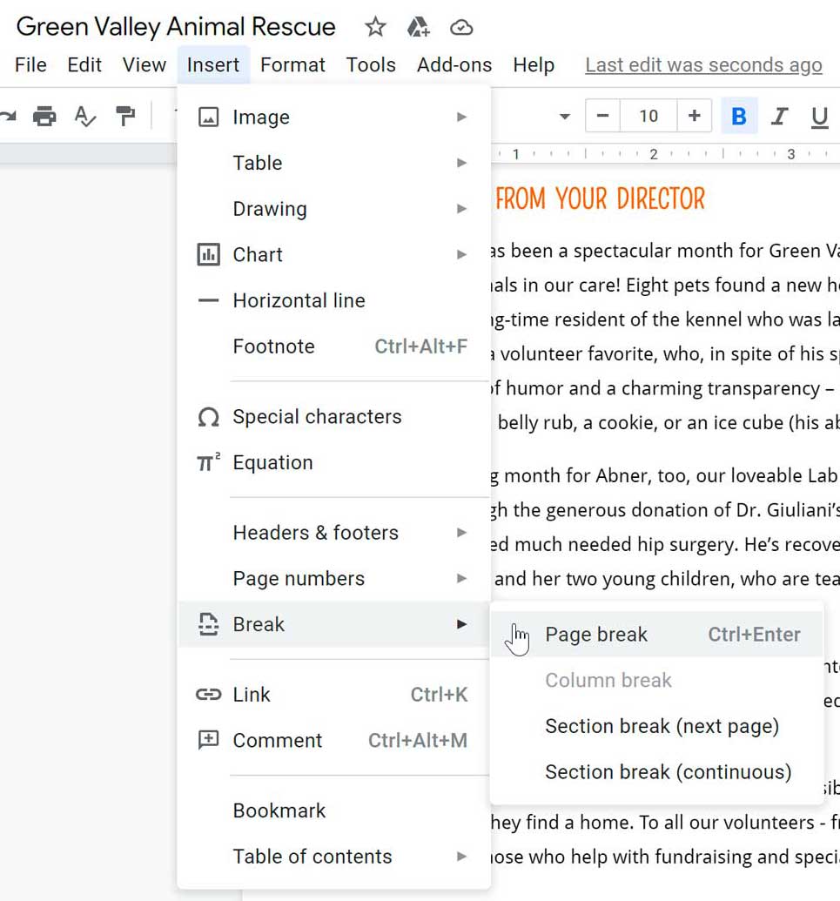840x901 pixels.
Task: Click the Chart icon in menu
Action: [209, 254]
